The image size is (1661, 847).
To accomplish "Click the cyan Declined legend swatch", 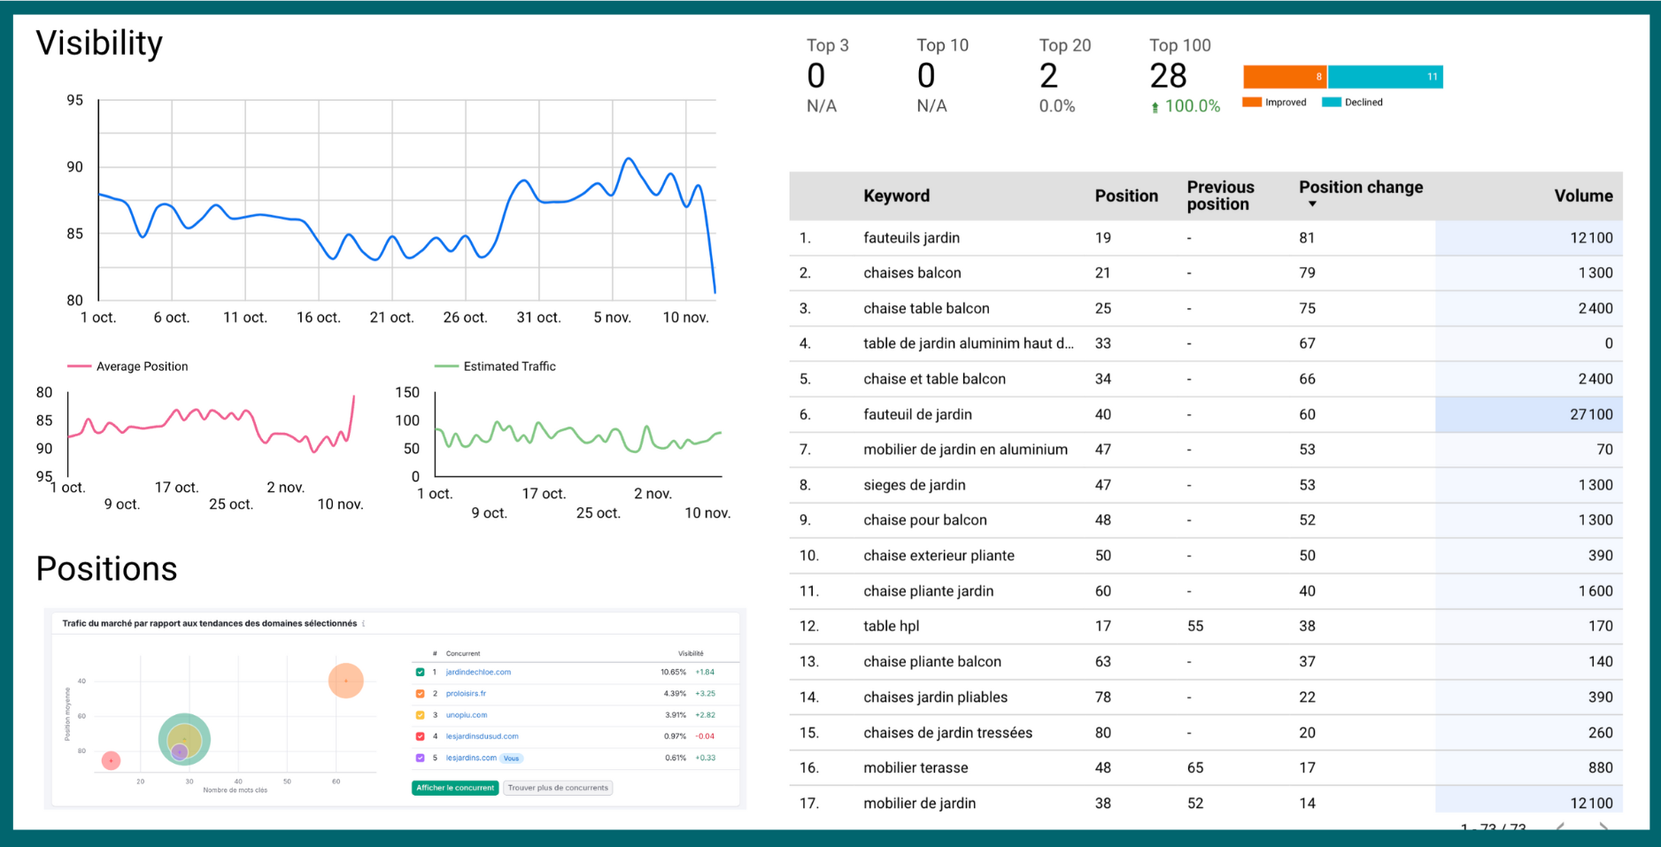I will (1331, 103).
